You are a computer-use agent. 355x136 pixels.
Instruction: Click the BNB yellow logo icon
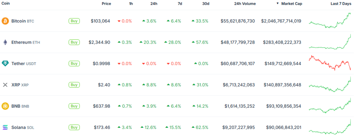(5, 106)
